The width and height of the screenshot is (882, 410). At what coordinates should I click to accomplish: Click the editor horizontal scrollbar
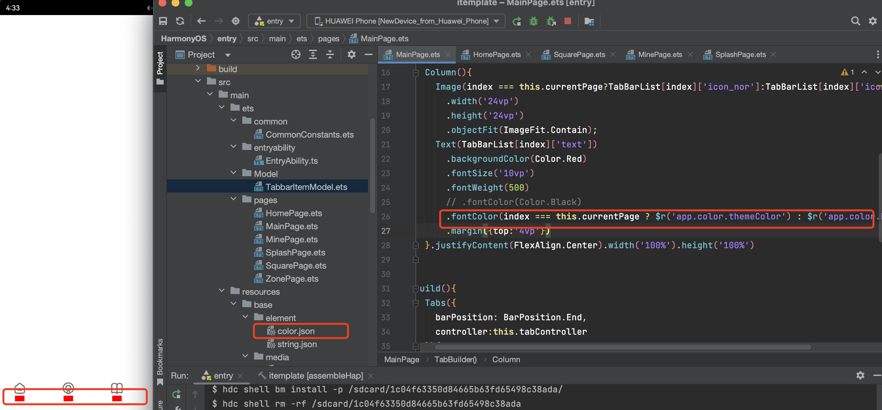click(x=622, y=347)
